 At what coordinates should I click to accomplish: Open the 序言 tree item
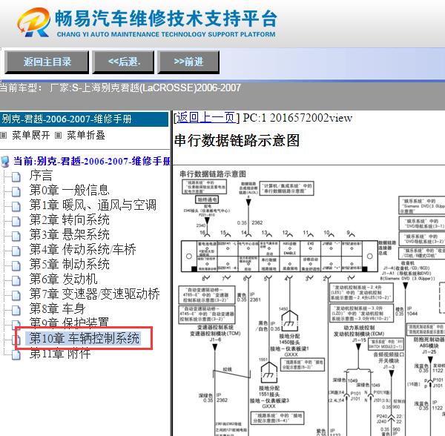tap(41, 176)
